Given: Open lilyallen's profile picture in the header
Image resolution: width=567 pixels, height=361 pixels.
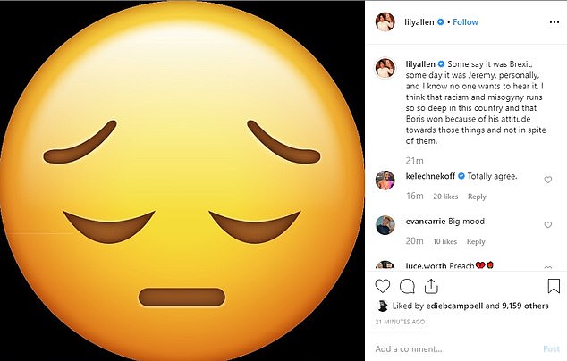Looking at the screenshot, I should tap(385, 22).
